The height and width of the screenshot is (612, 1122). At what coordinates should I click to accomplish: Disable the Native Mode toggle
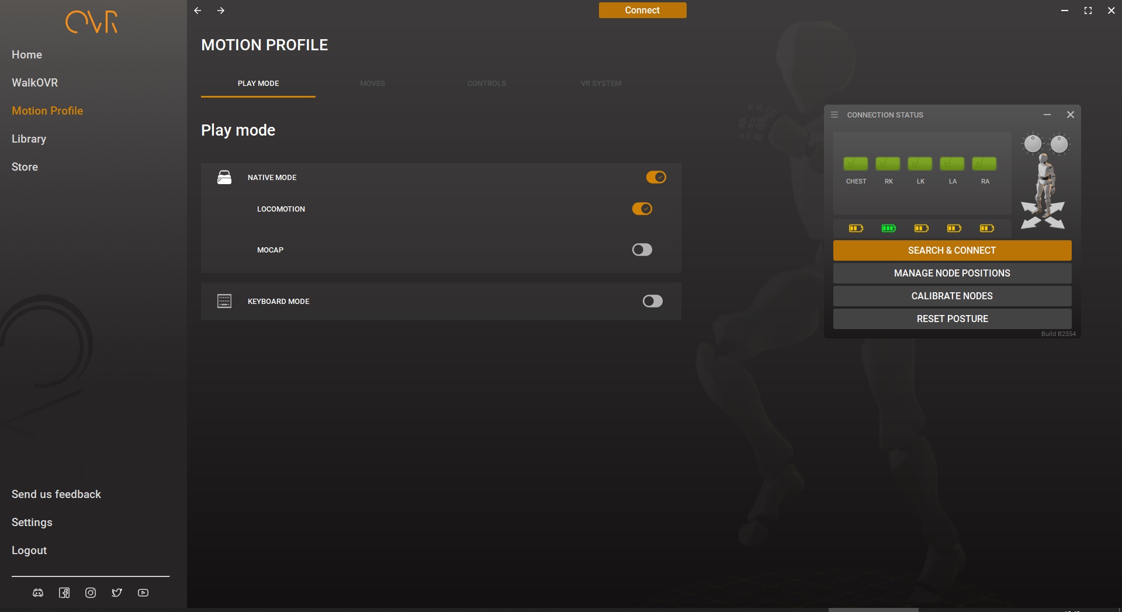(x=656, y=177)
